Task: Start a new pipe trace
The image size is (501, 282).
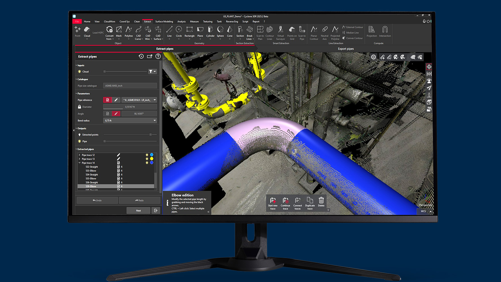Action: tap(273, 203)
